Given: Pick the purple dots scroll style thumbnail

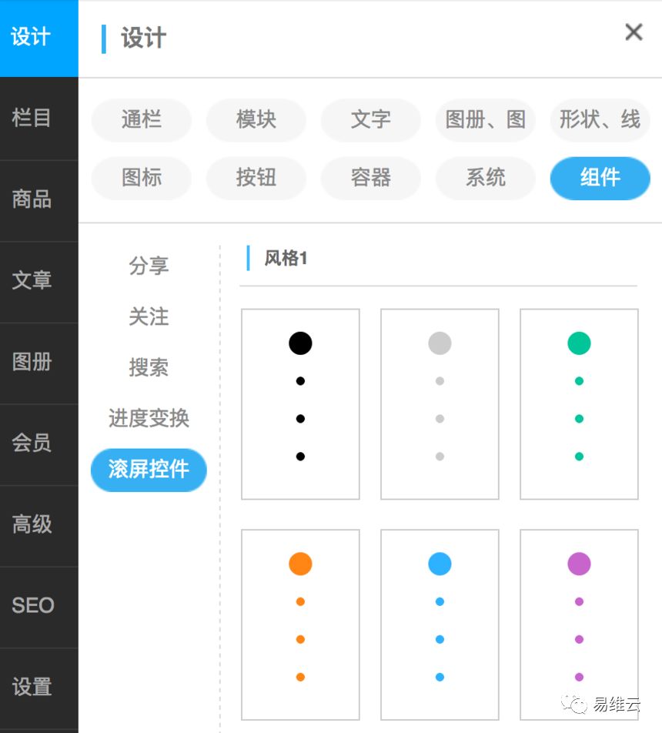Looking at the screenshot, I should pos(579,624).
